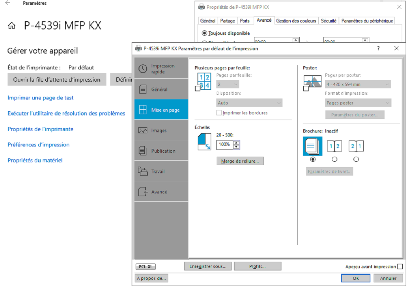
Task: Click the Annuler button
Action: point(388,278)
